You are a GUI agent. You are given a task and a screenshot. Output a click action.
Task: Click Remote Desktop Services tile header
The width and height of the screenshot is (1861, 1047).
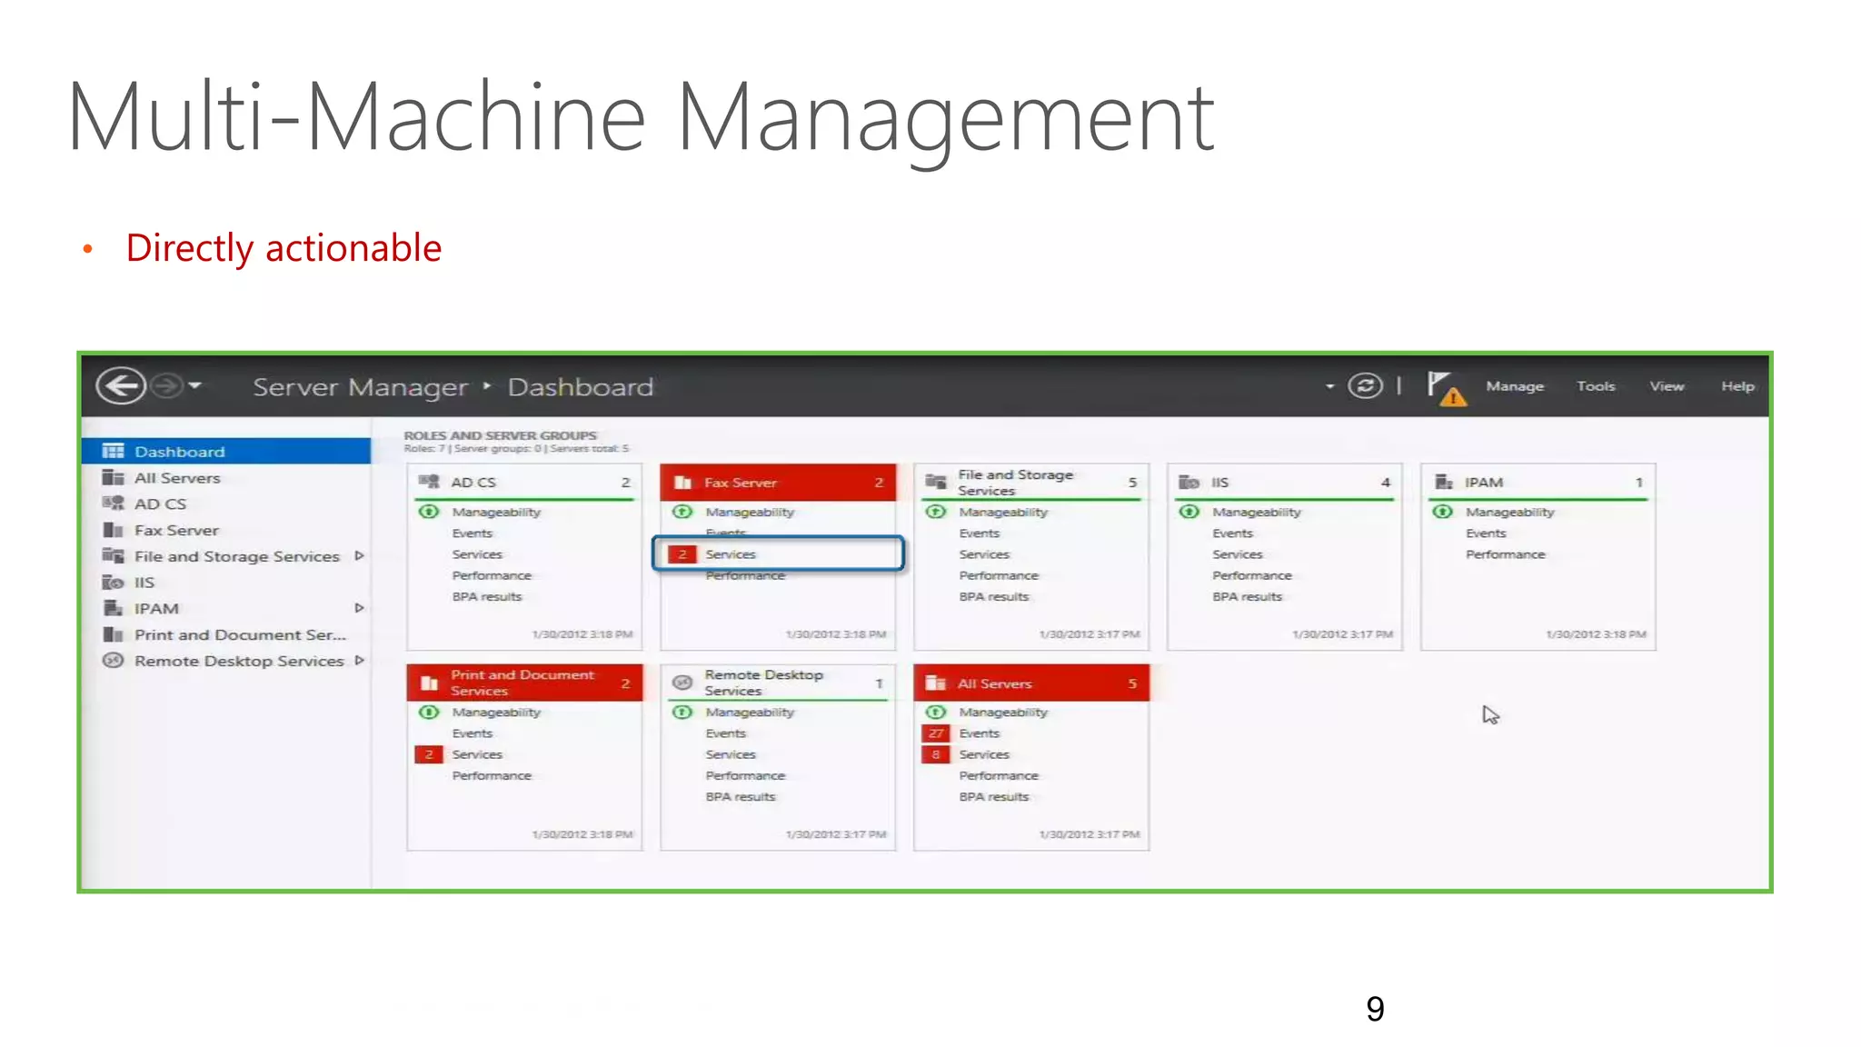coord(778,683)
